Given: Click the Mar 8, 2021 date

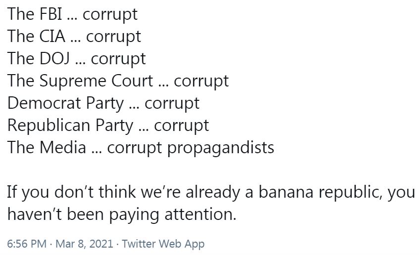Looking at the screenshot, I should (84, 244).
